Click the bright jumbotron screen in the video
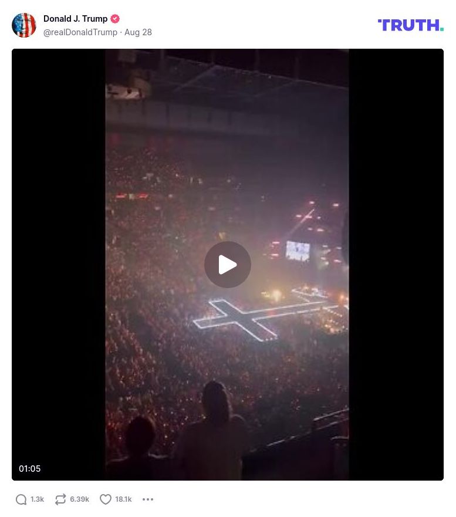This screenshot has width=456, height=517. 298,251
